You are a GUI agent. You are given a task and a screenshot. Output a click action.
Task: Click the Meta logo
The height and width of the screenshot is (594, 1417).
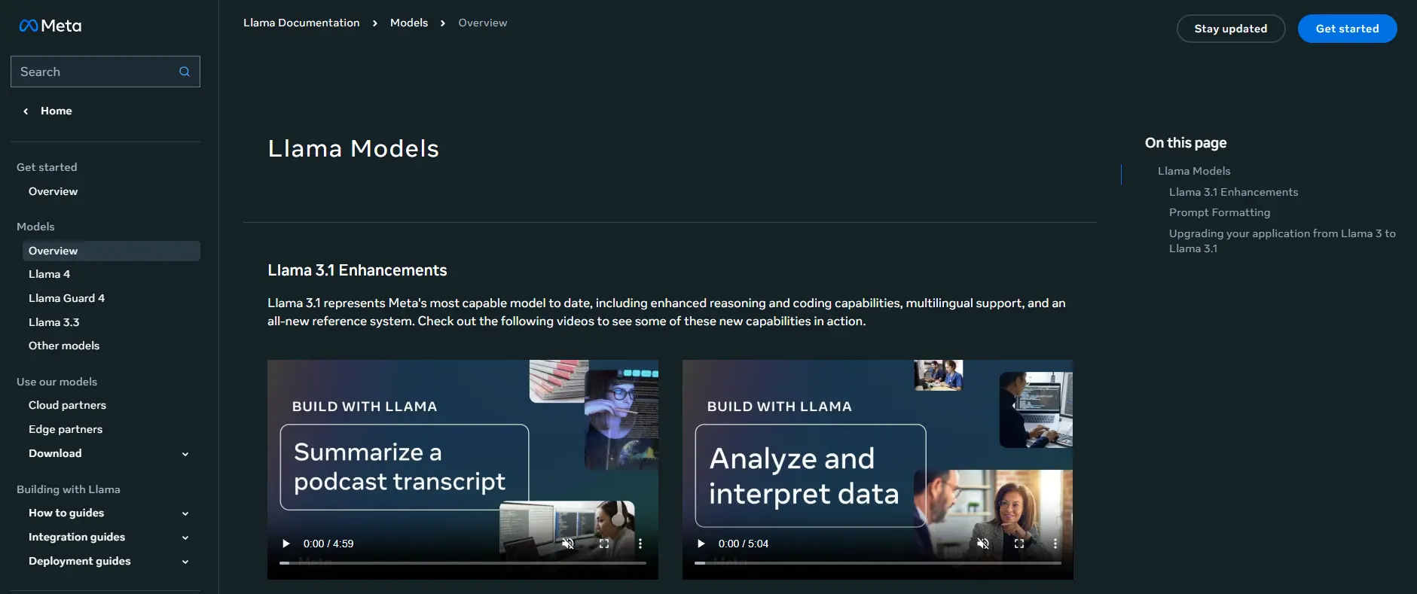(x=50, y=26)
